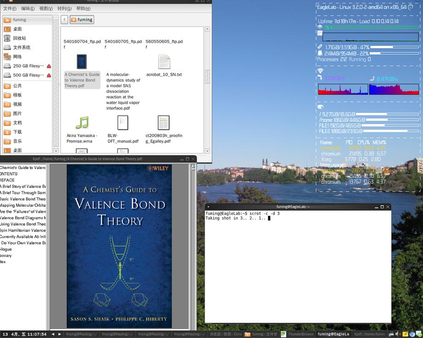Open 'Are the Failures of Valen' outline entry
Viewport: 423px width, 338px height.
[23, 211]
